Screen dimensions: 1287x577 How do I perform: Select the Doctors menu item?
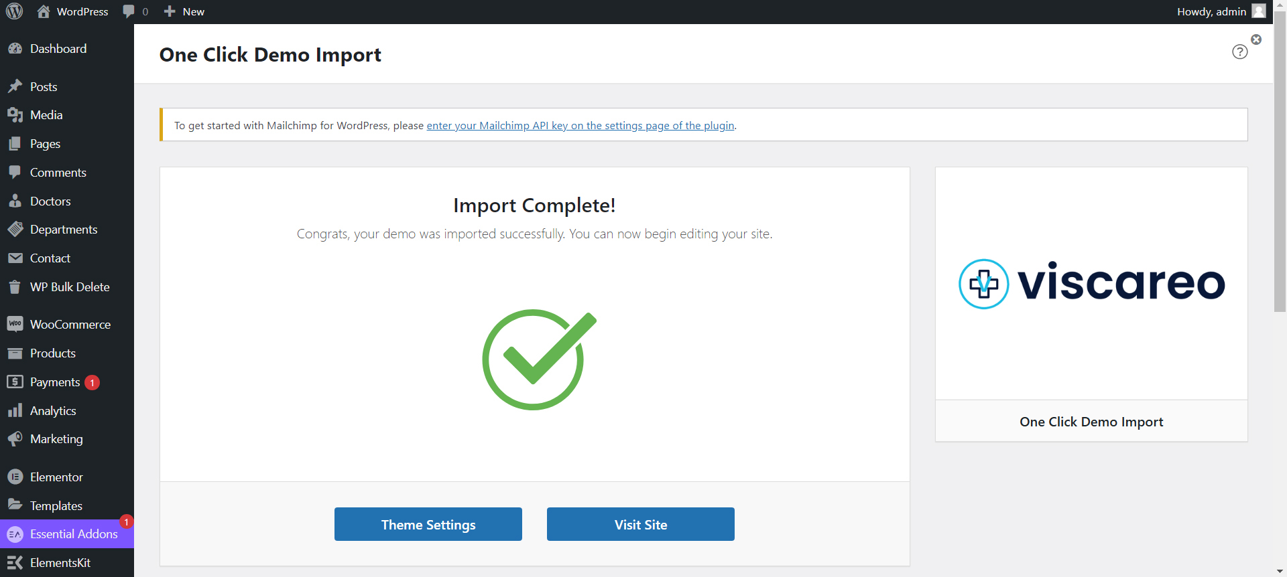pyautogui.click(x=67, y=201)
